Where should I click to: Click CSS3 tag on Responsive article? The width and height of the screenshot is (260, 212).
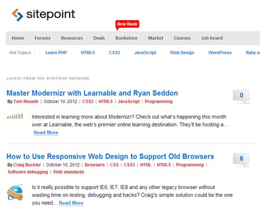(129, 165)
